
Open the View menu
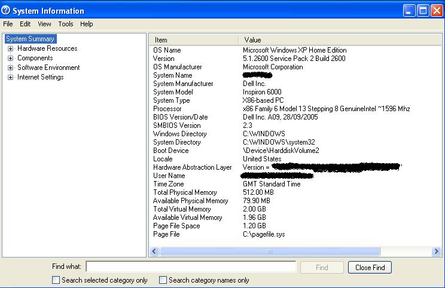[44, 24]
